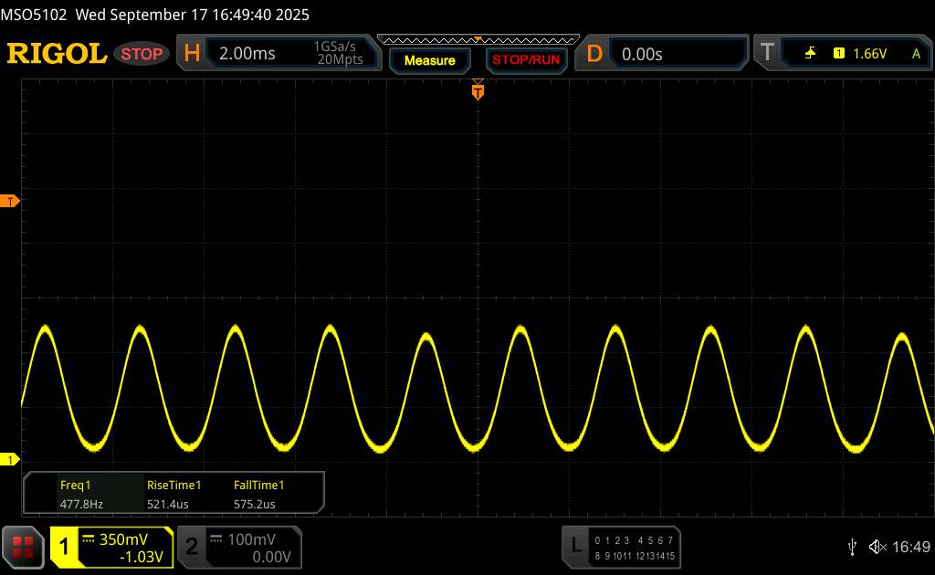Image resolution: width=935 pixels, height=575 pixels.
Task: Toggle channel 1 using its yellow badge
Action: 65,546
